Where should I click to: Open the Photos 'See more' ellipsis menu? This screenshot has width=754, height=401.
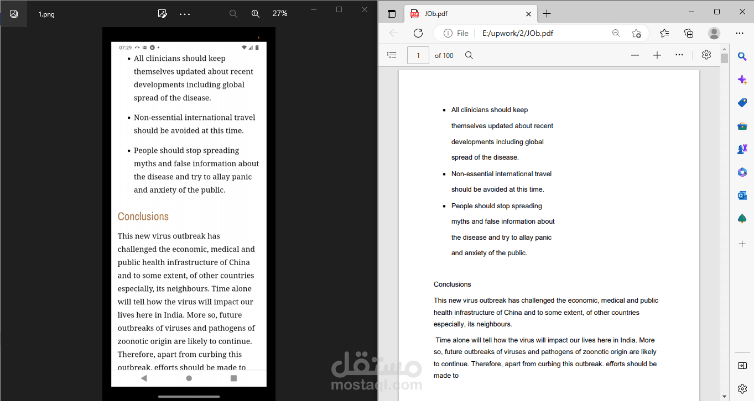[x=185, y=14]
